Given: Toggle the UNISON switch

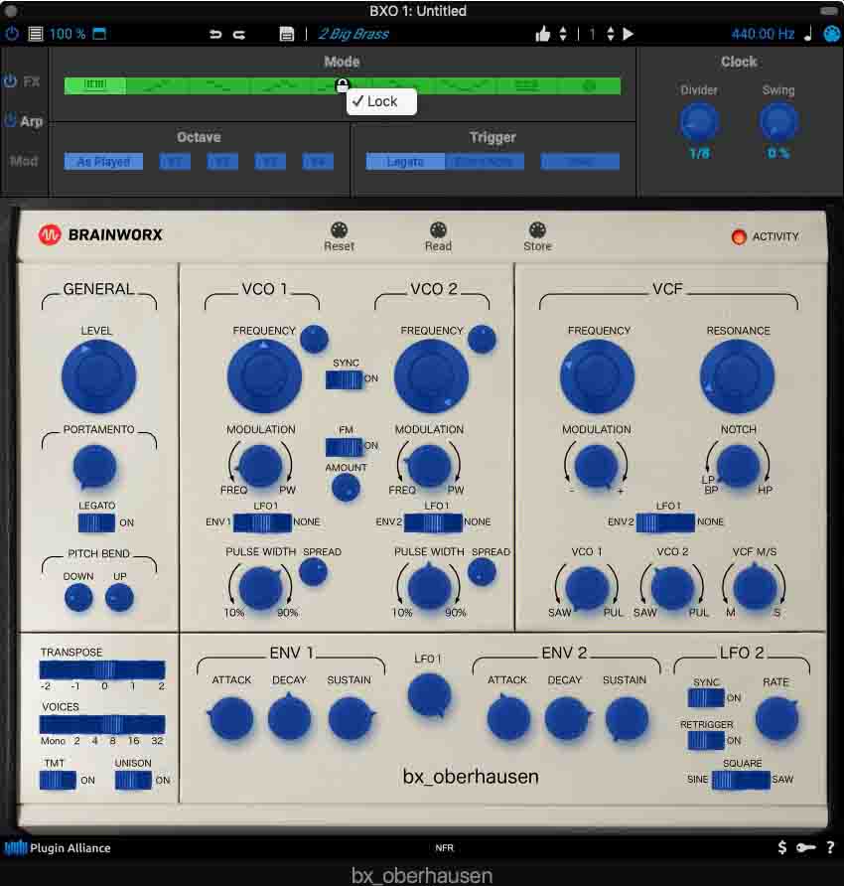Looking at the screenshot, I should (x=133, y=781).
